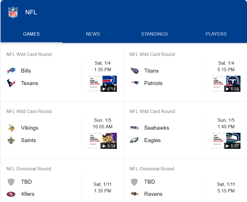Click the Vikings team logo
Image resolution: width=247 pixels, height=202 pixels.
(11, 128)
